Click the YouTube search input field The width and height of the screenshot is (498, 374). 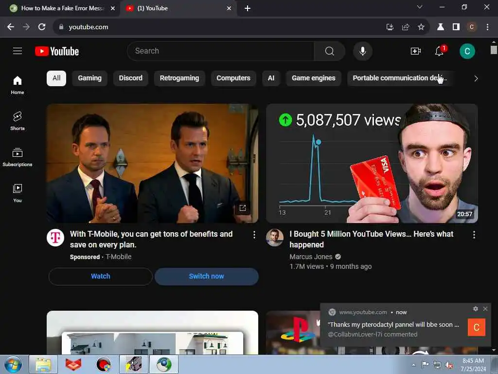(x=220, y=51)
